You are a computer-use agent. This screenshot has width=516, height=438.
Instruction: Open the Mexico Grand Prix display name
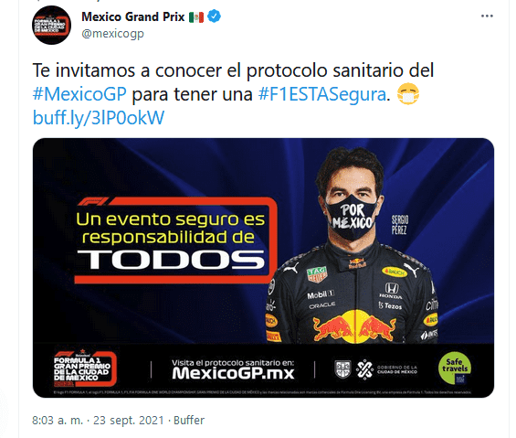[x=133, y=16]
